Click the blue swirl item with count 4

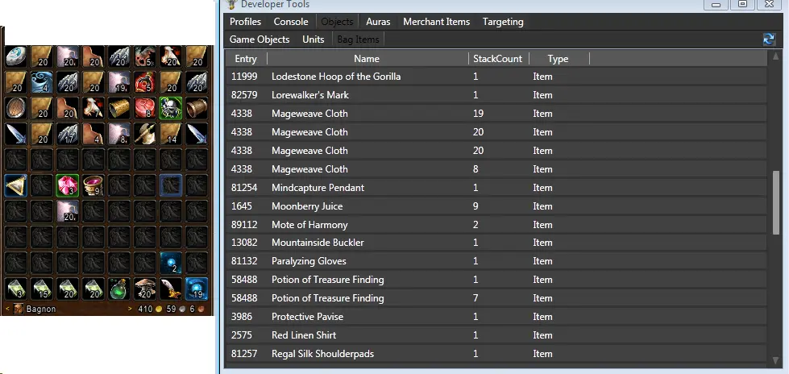[x=42, y=81]
